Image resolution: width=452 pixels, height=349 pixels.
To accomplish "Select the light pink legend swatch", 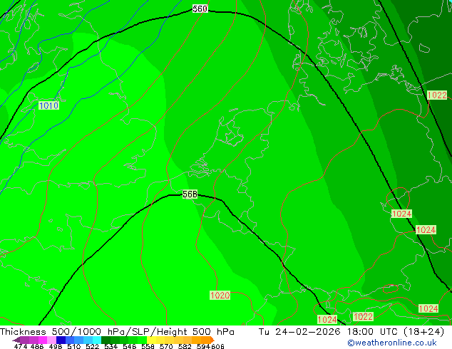I will [51, 340].
